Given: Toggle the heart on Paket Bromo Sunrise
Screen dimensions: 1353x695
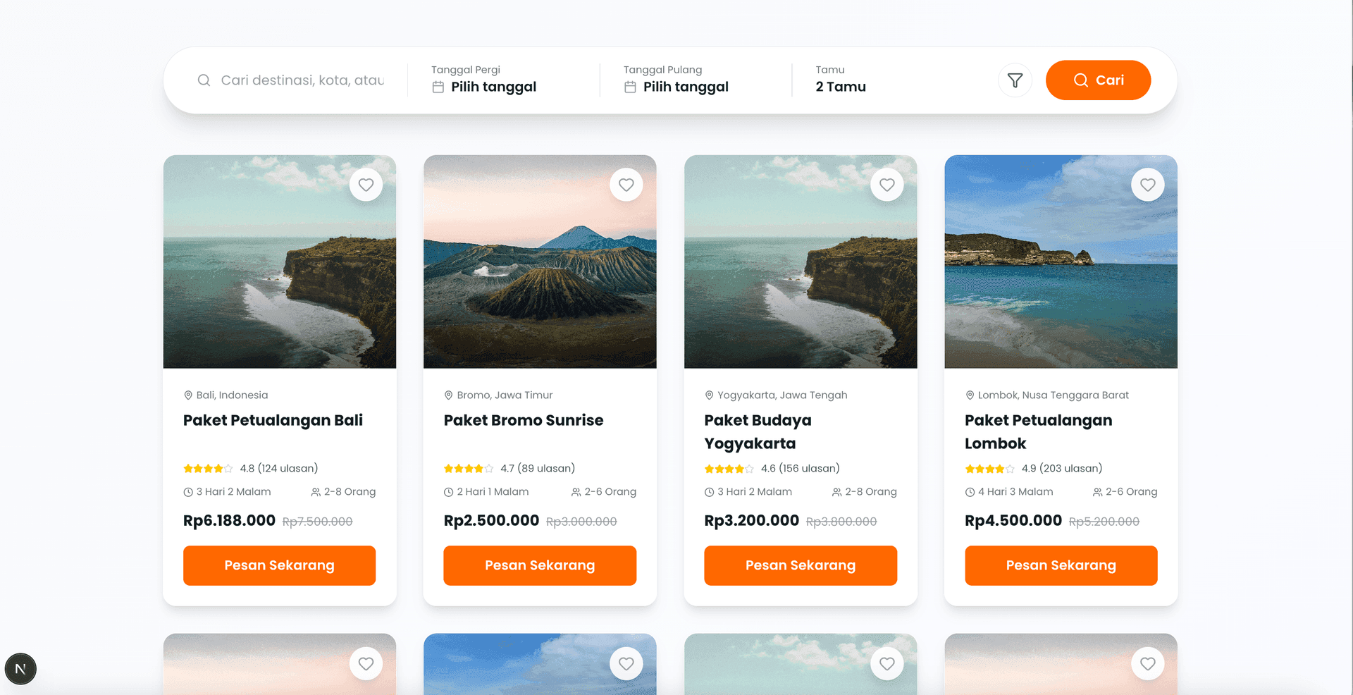Looking at the screenshot, I should point(626,185).
